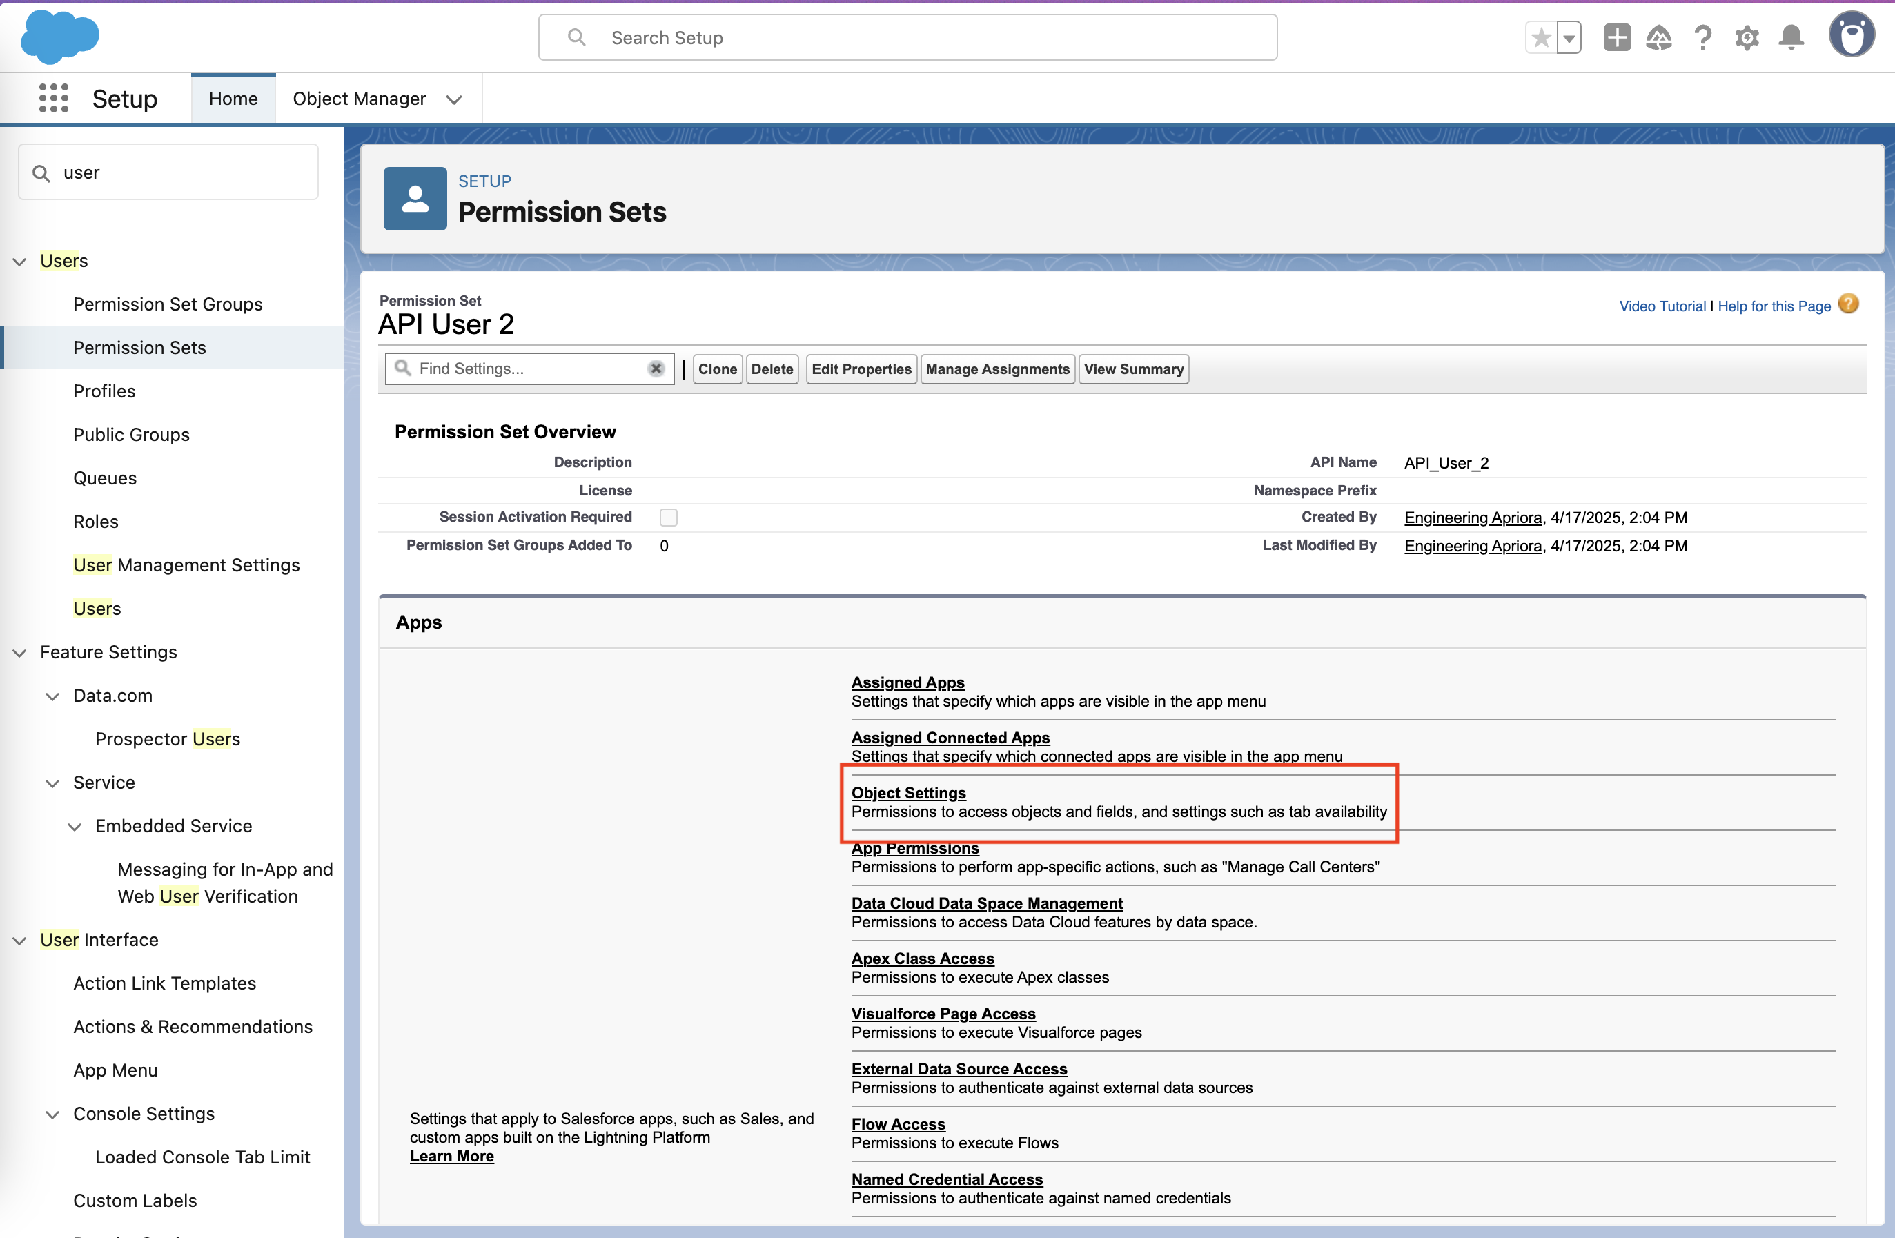Open Permission Set Groups in sidebar

[168, 304]
